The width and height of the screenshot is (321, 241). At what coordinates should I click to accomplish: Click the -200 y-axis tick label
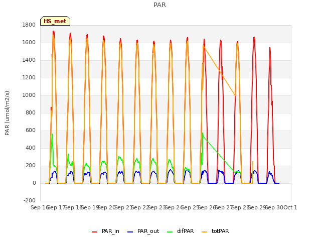[30, 201]
